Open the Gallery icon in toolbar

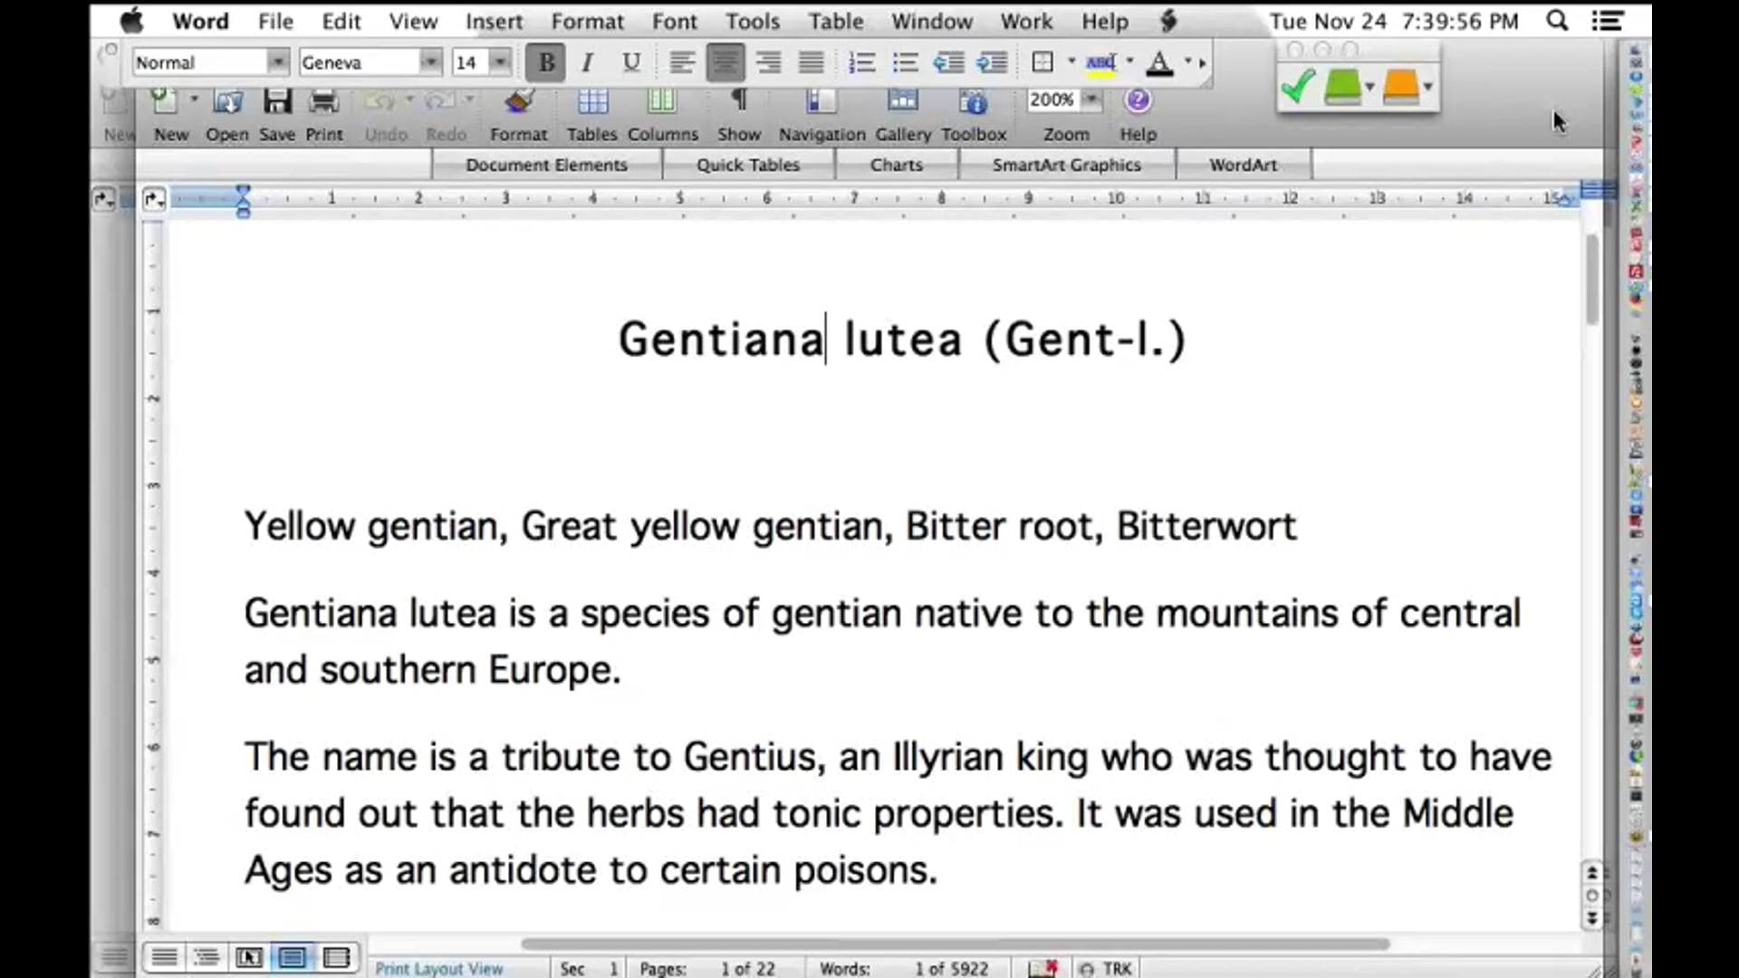click(902, 101)
